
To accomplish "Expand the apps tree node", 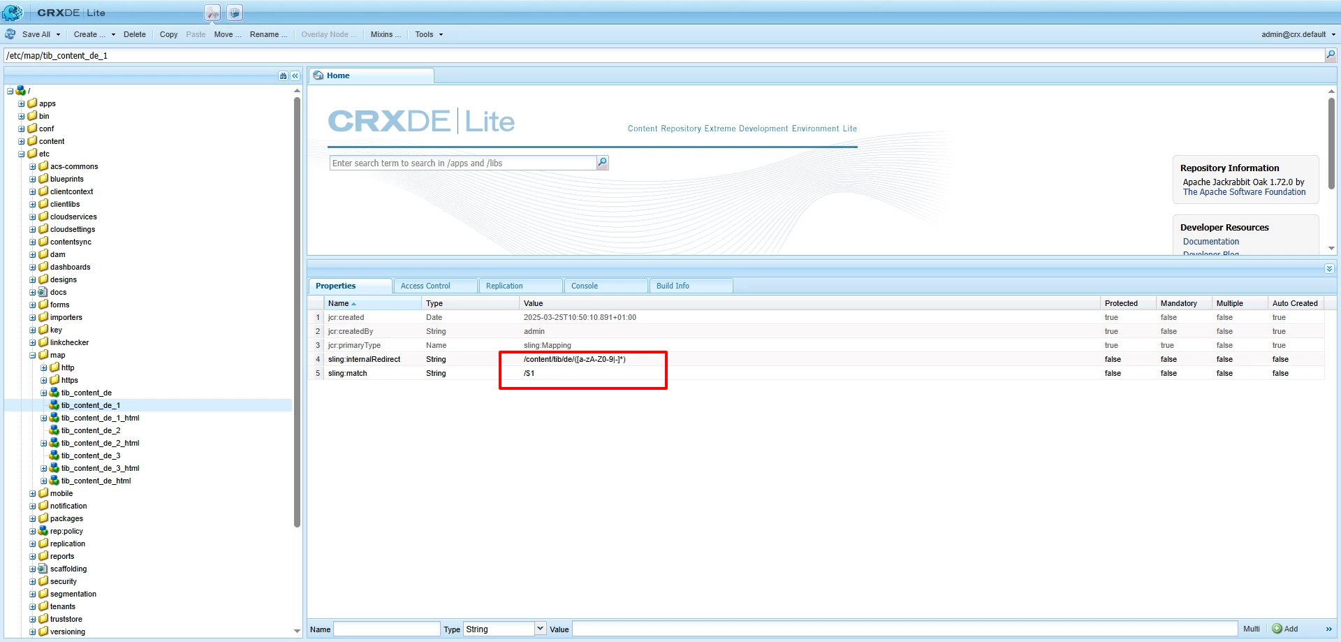I will 22,103.
